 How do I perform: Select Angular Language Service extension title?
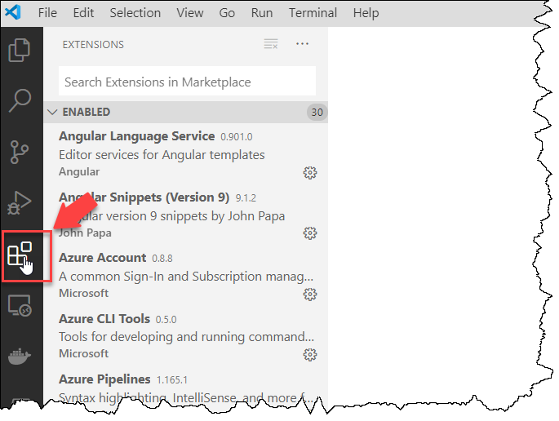tap(136, 135)
